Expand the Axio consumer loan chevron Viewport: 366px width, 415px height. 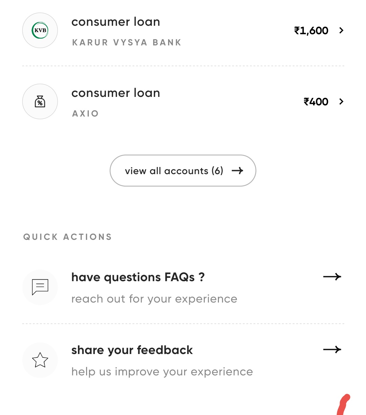click(x=341, y=102)
